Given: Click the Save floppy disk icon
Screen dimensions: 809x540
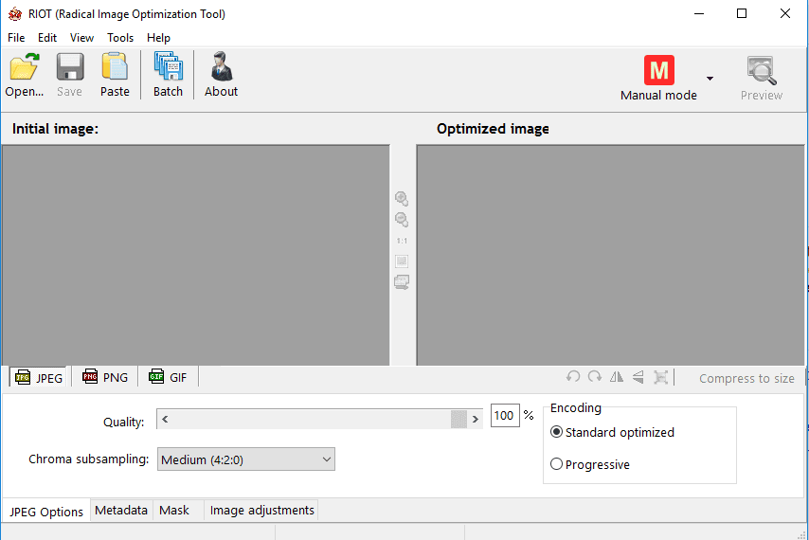Looking at the screenshot, I should 70,67.
